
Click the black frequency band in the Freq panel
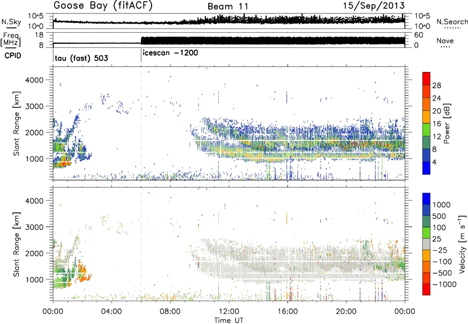point(273,40)
